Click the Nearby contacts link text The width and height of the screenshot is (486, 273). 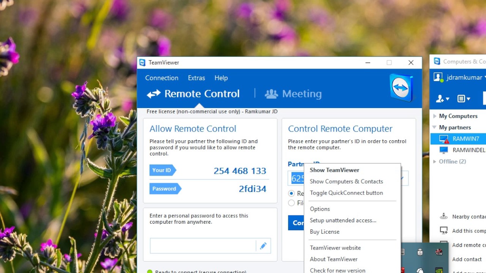click(469, 217)
